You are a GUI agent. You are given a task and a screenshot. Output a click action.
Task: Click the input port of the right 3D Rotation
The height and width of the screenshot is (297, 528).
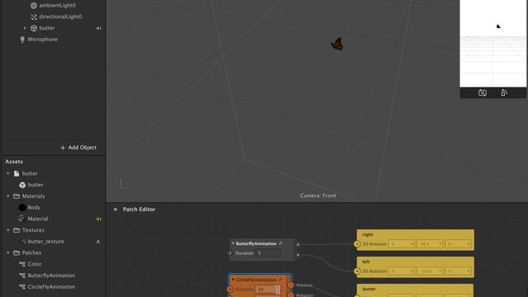tap(357, 244)
